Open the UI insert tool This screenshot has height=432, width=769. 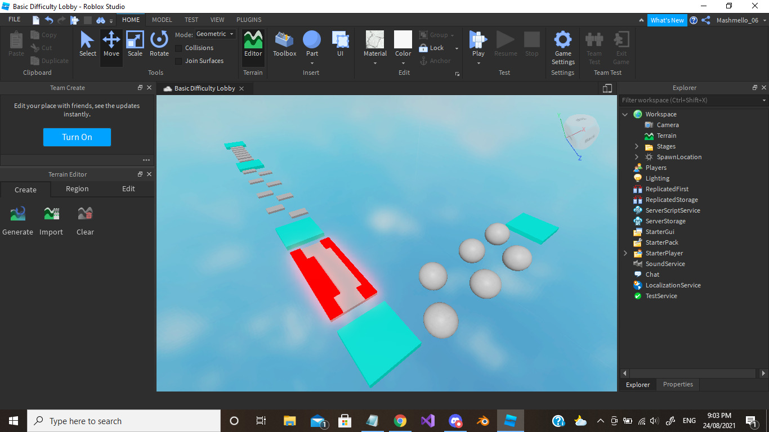pos(341,44)
